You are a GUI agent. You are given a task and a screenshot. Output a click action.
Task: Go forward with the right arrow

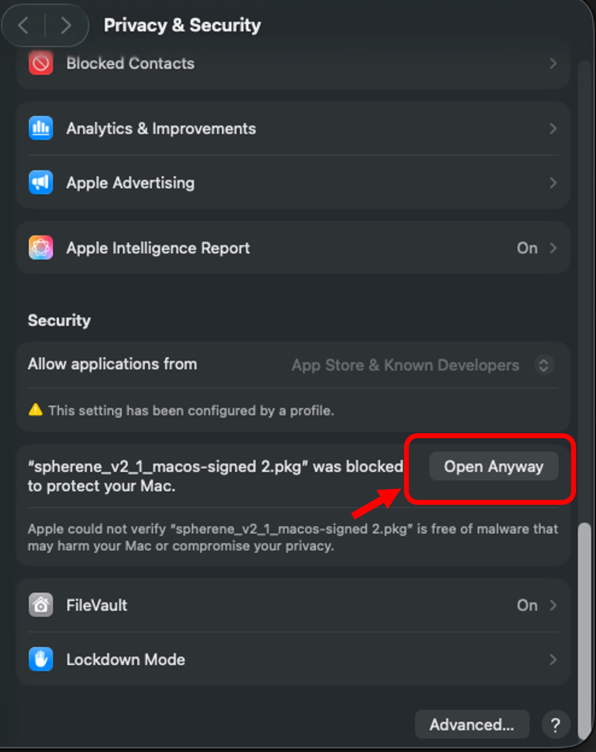65,25
